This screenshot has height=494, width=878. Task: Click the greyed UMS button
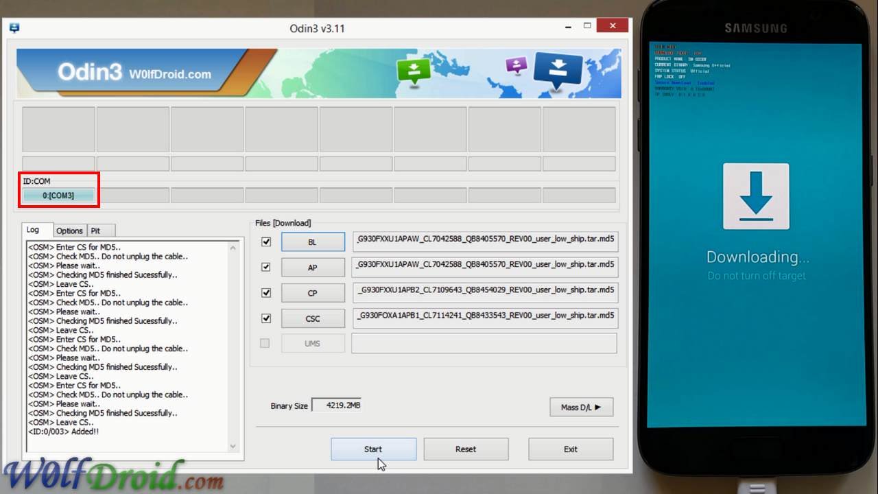pyautogui.click(x=313, y=343)
